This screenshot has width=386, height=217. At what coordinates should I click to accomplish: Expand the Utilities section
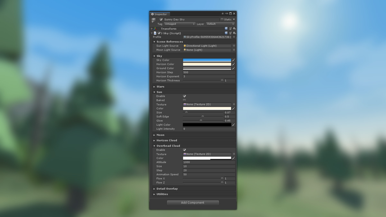[154, 194]
